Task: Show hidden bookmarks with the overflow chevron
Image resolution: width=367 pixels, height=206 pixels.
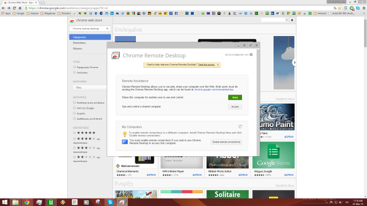Action: click(364, 13)
